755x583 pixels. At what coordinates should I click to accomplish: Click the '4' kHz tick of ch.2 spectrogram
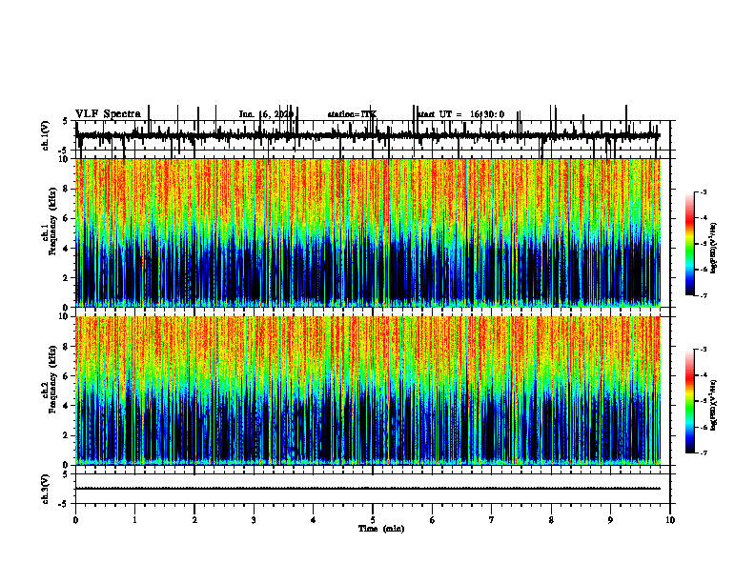pyautogui.click(x=67, y=406)
